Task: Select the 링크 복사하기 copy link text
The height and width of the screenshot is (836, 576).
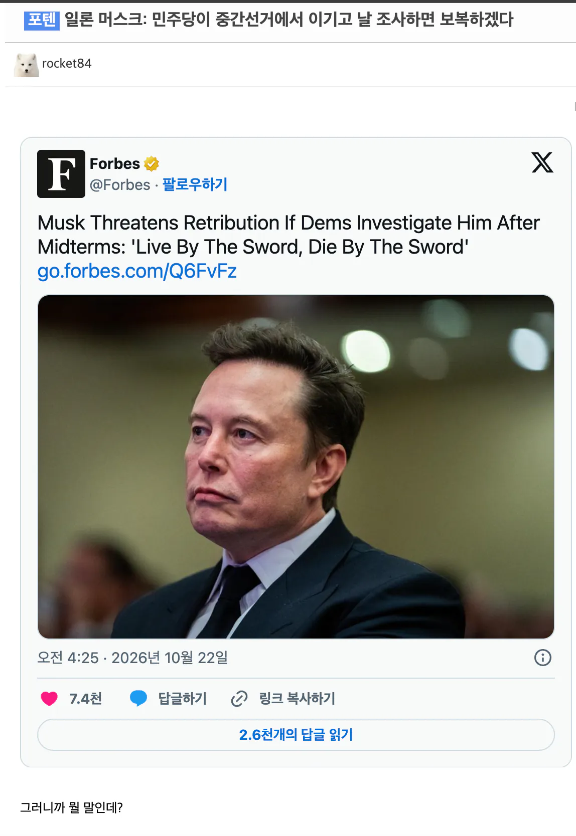Action: point(297,698)
